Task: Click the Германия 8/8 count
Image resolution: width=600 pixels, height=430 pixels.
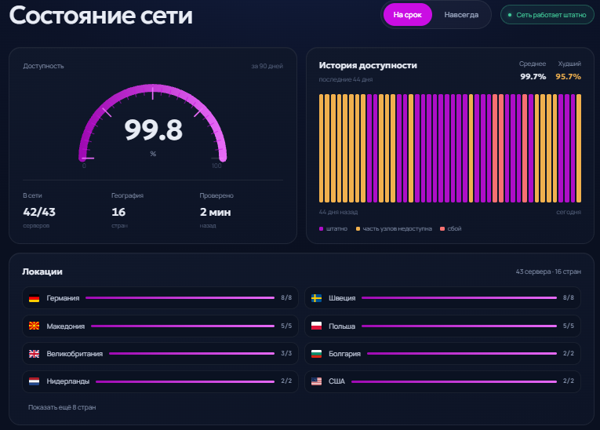Action: coord(286,297)
